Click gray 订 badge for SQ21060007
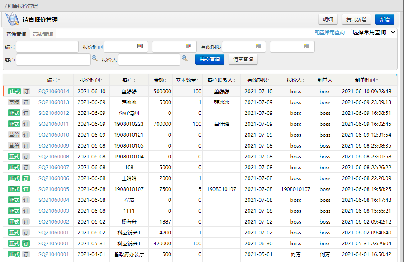The width and height of the screenshot is (404, 262). (x=26, y=167)
